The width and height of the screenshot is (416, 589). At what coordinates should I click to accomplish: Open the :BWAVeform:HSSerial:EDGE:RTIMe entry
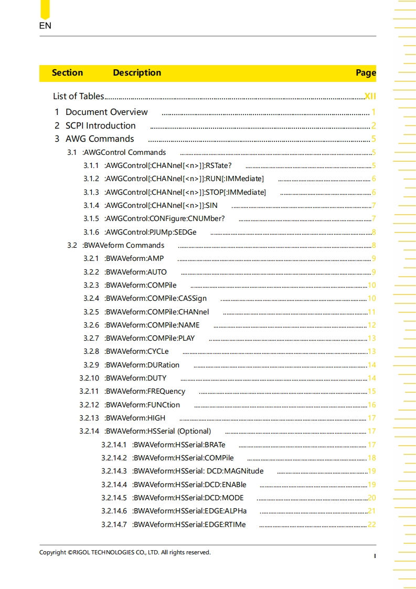pyautogui.click(x=188, y=524)
